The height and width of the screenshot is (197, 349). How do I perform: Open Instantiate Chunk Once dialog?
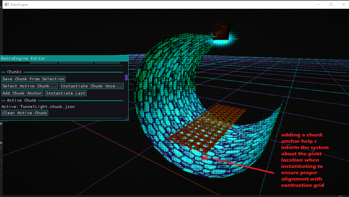coord(91,86)
